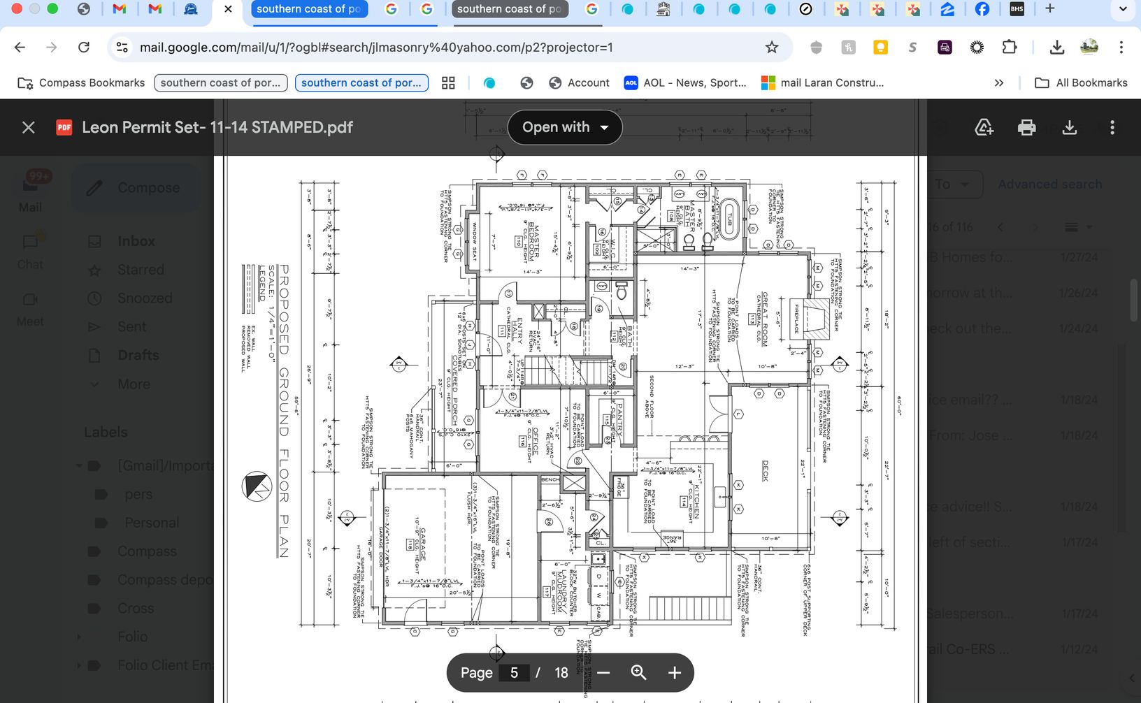Click the red PDF file icon
1141x703 pixels.
[64, 127]
